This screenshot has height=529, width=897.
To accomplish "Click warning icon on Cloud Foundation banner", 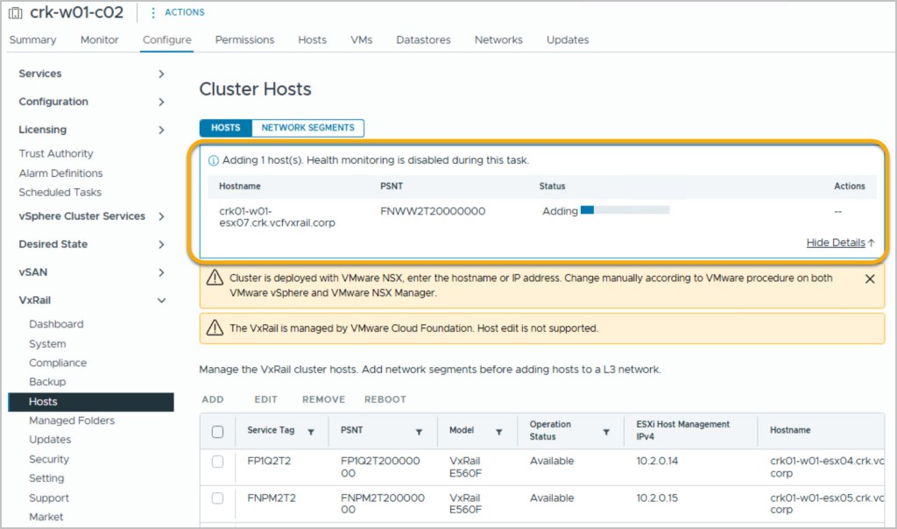I will tap(215, 328).
